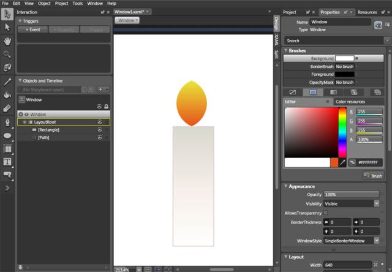Switch to the Resources tab
392x272 pixels.
pos(367,12)
